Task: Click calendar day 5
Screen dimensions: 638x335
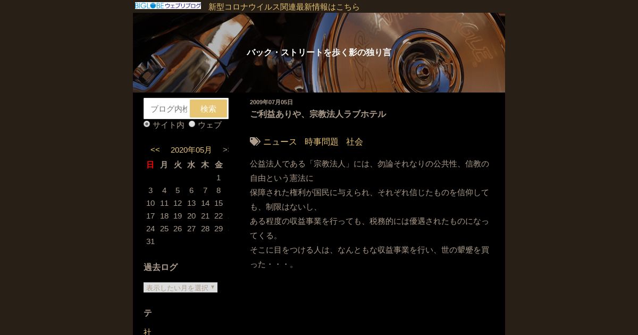Action: [x=178, y=190]
